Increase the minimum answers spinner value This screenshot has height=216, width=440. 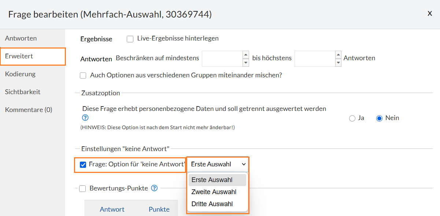tap(246, 55)
